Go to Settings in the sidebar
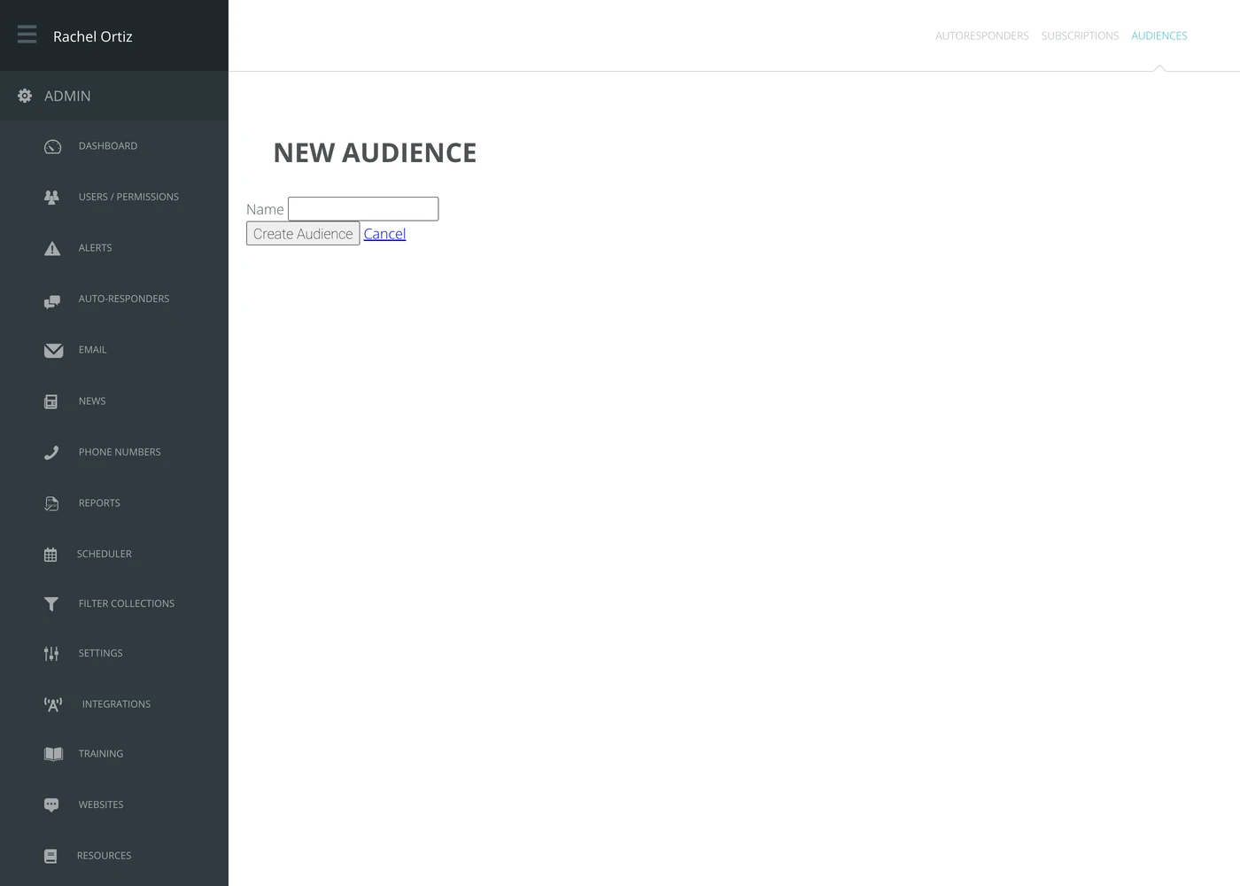The image size is (1240, 886). 101,653
